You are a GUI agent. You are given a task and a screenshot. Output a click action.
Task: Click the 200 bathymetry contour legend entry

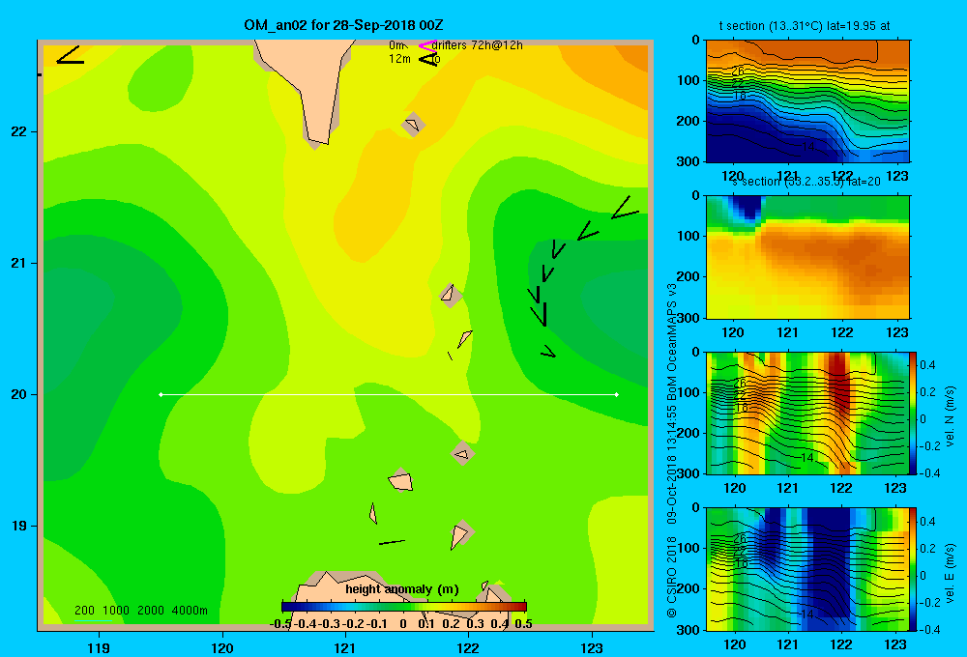[x=84, y=611]
